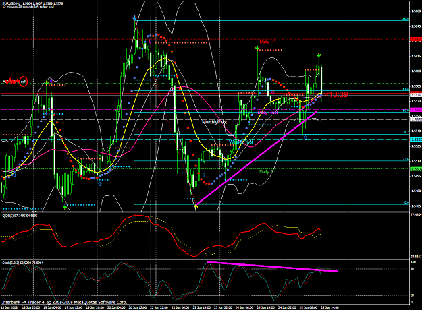Select the green down arrow above the latest candle
The image size is (422, 310).
pyautogui.click(x=319, y=55)
